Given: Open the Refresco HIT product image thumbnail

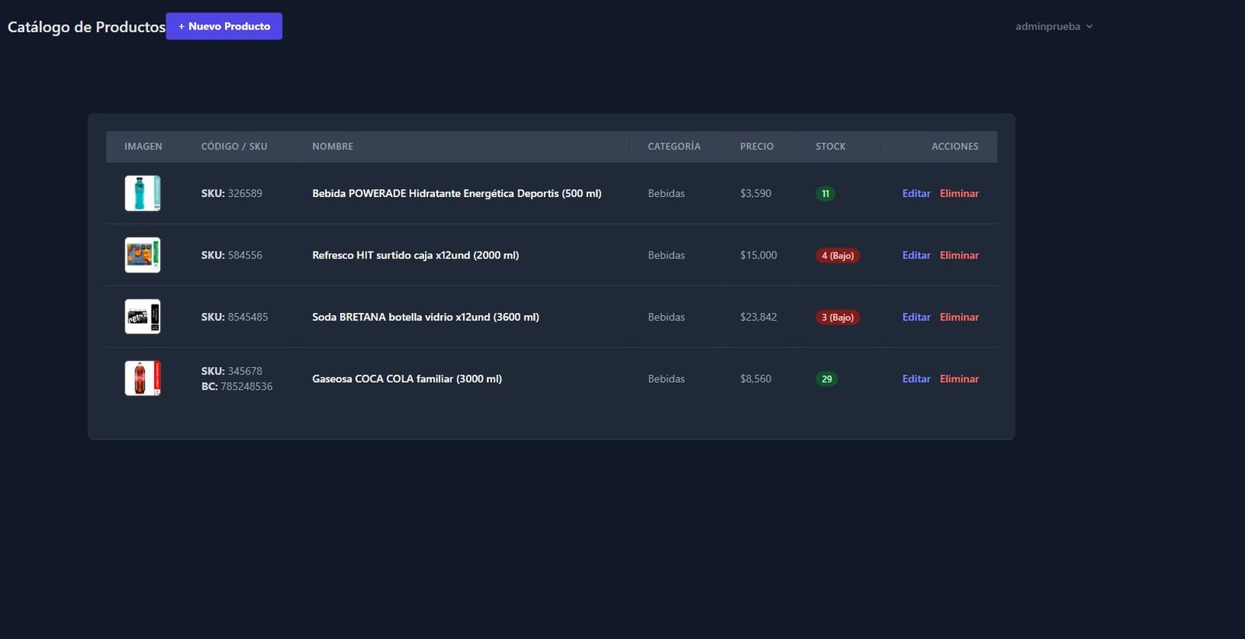Looking at the screenshot, I should click(x=142, y=255).
